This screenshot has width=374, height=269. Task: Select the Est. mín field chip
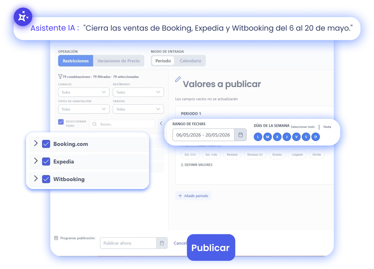pos(190,155)
